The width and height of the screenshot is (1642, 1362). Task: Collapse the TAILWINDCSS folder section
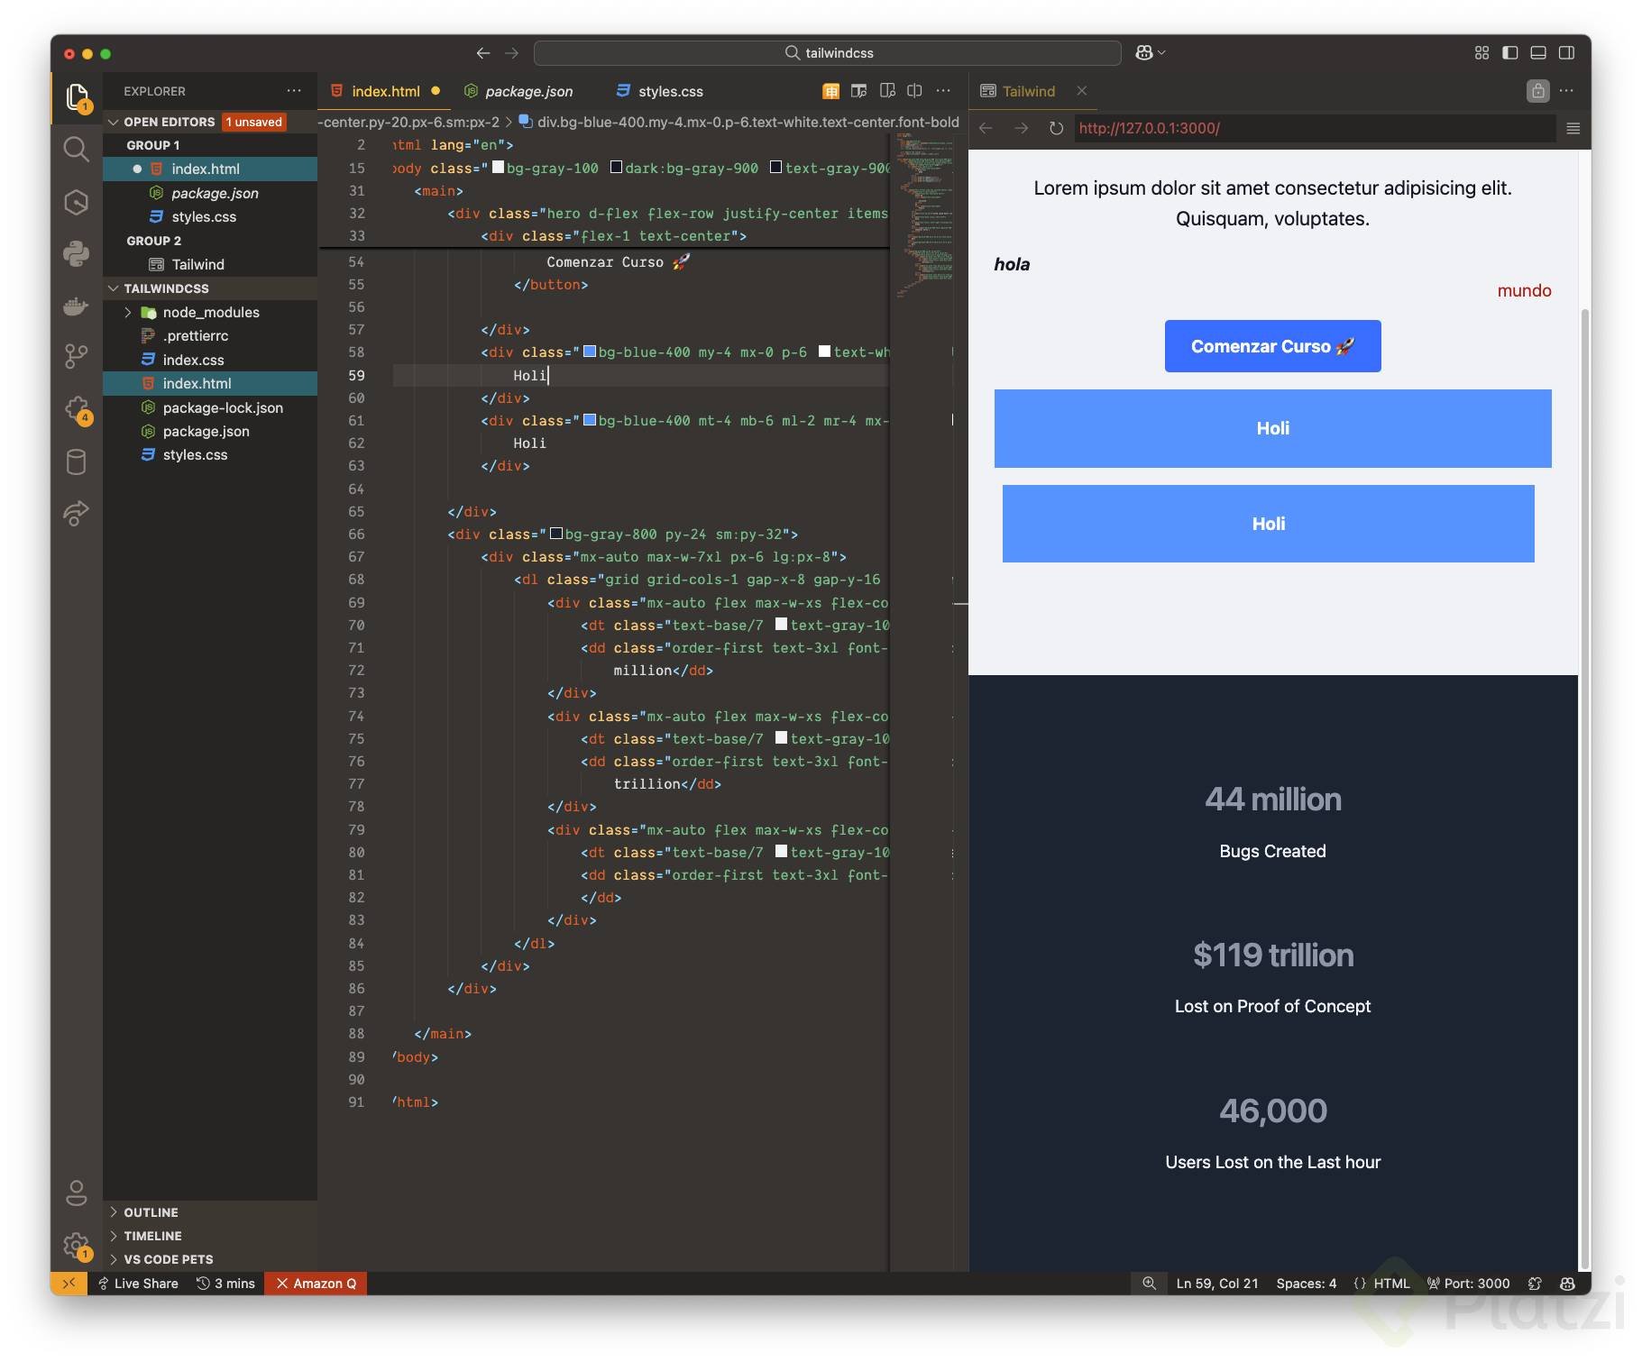point(114,288)
